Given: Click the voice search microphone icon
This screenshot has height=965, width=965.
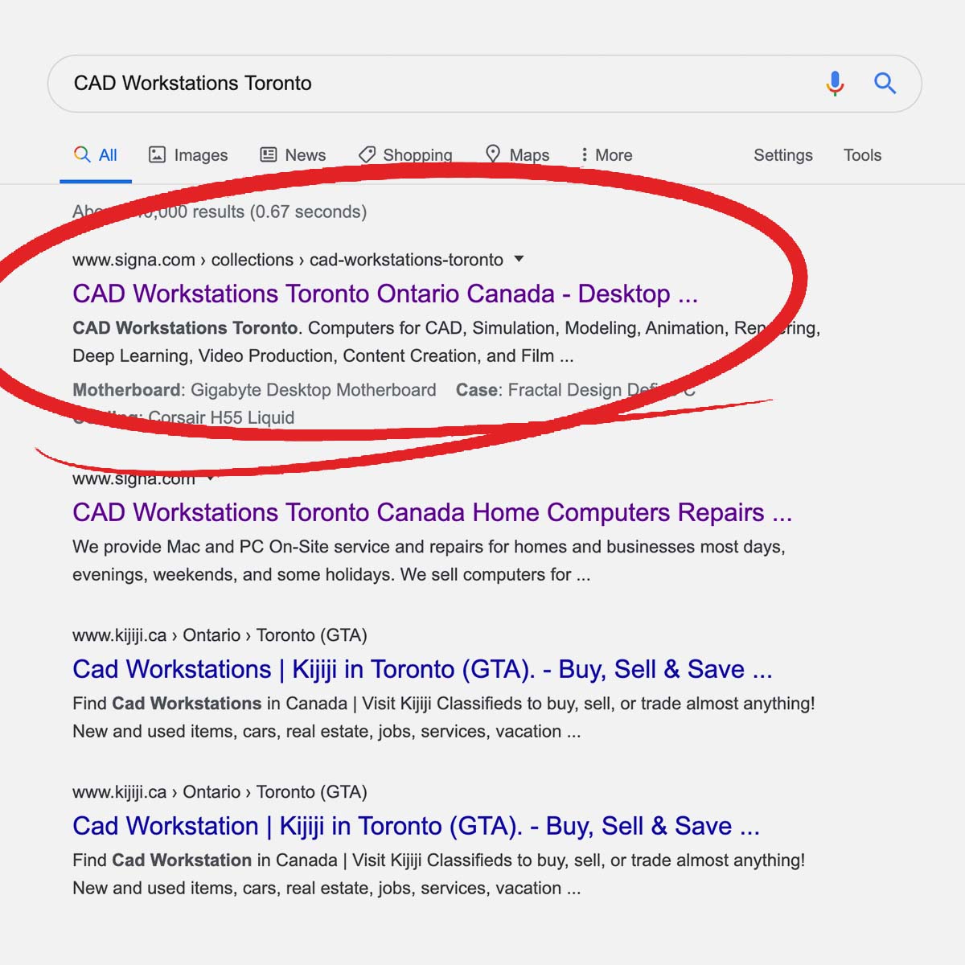Looking at the screenshot, I should (835, 83).
